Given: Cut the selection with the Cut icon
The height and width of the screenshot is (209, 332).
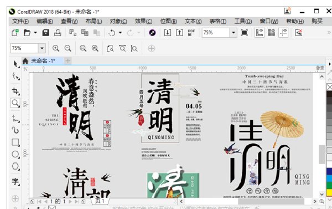Looking at the screenshot, I should point(72,33).
